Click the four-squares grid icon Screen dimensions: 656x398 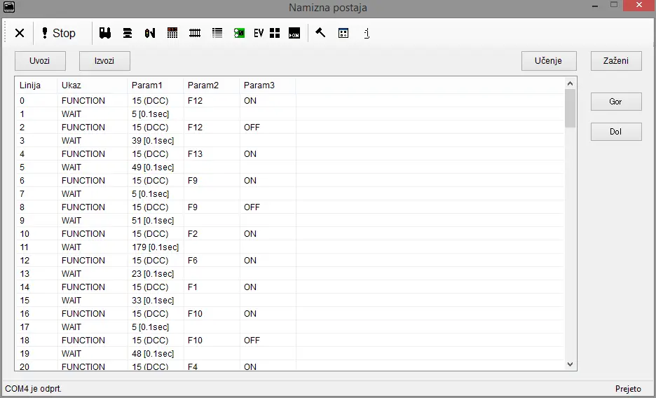point(275,33)
